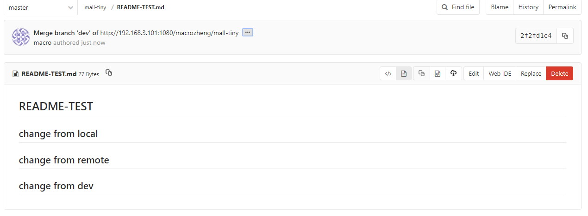This screenshot has width=588, height=216.
Task: Click the Edit button
Action: (474, 73)
